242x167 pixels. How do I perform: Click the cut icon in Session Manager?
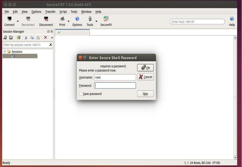(26, 38)
